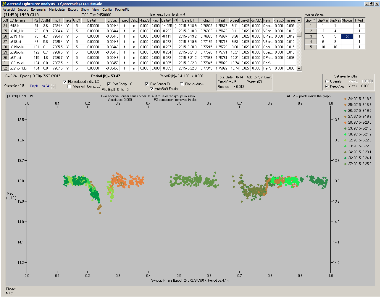Toggle Plot Fourier Fit checkbox

(147, 84)
